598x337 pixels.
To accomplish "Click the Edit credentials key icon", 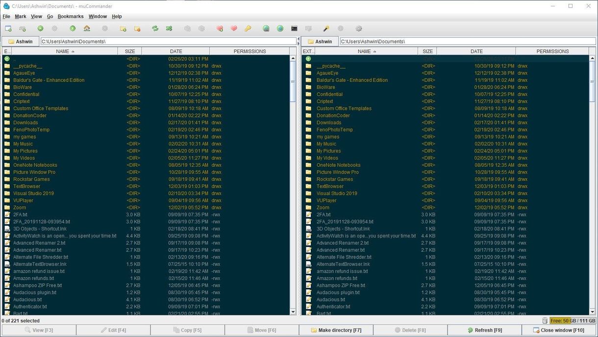I will click(248, 28).
